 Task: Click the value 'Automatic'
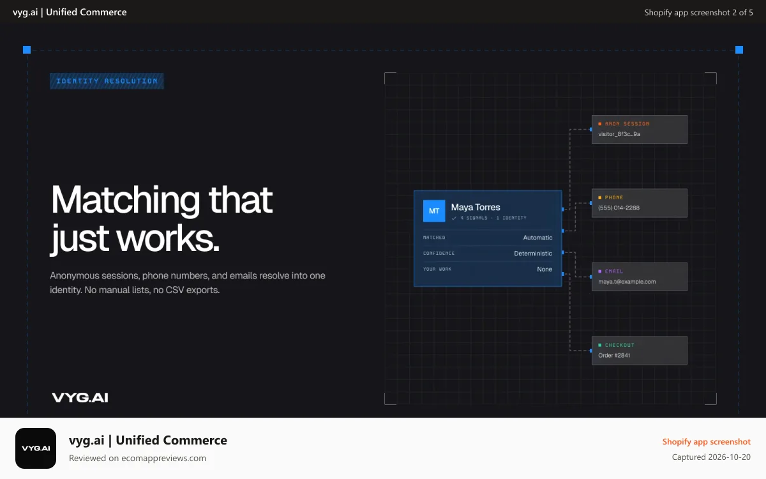pos(537,238)
